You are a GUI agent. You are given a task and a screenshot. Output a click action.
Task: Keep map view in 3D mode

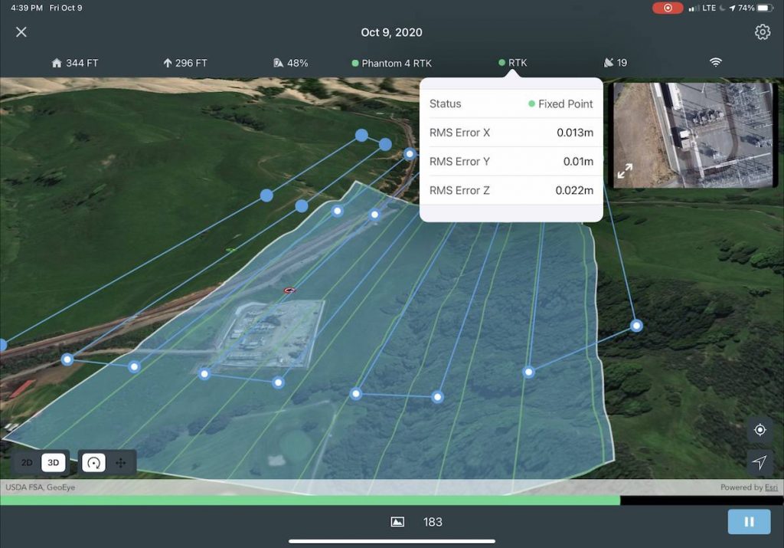pyautogui.click(x=52, y=462)
